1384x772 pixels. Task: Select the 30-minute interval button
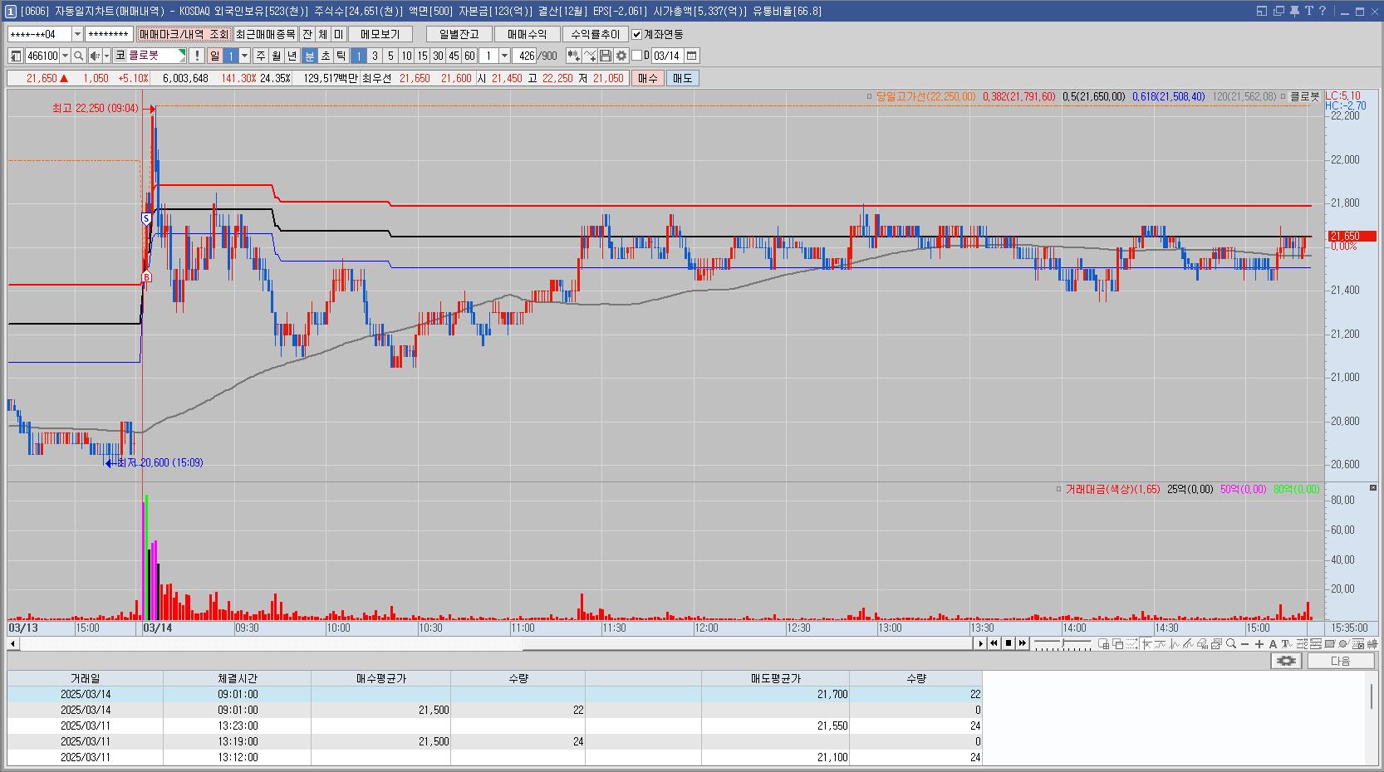click(438, 56)
